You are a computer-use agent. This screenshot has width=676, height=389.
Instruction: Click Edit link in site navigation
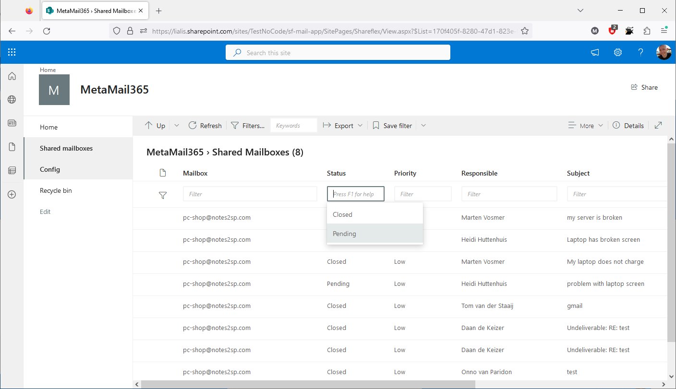pos(45,212)
